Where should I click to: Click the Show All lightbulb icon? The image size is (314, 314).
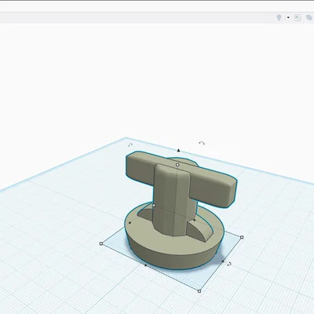coord(279,18)
